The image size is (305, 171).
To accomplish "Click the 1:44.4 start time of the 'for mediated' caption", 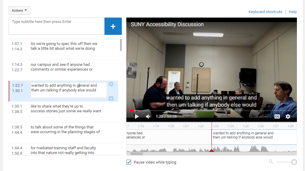I will [x=17, y=148].
